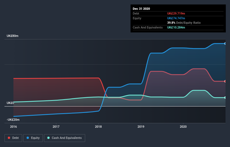
Task: Click the Cash endpoint marker at Dec 2020
Action: (225, 98)
